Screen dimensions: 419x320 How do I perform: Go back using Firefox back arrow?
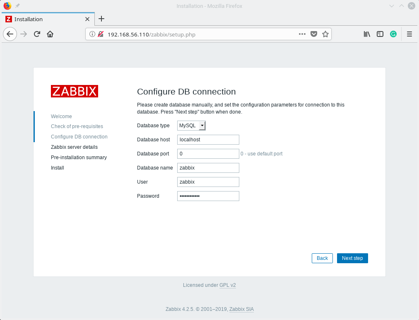pos(10,34)
